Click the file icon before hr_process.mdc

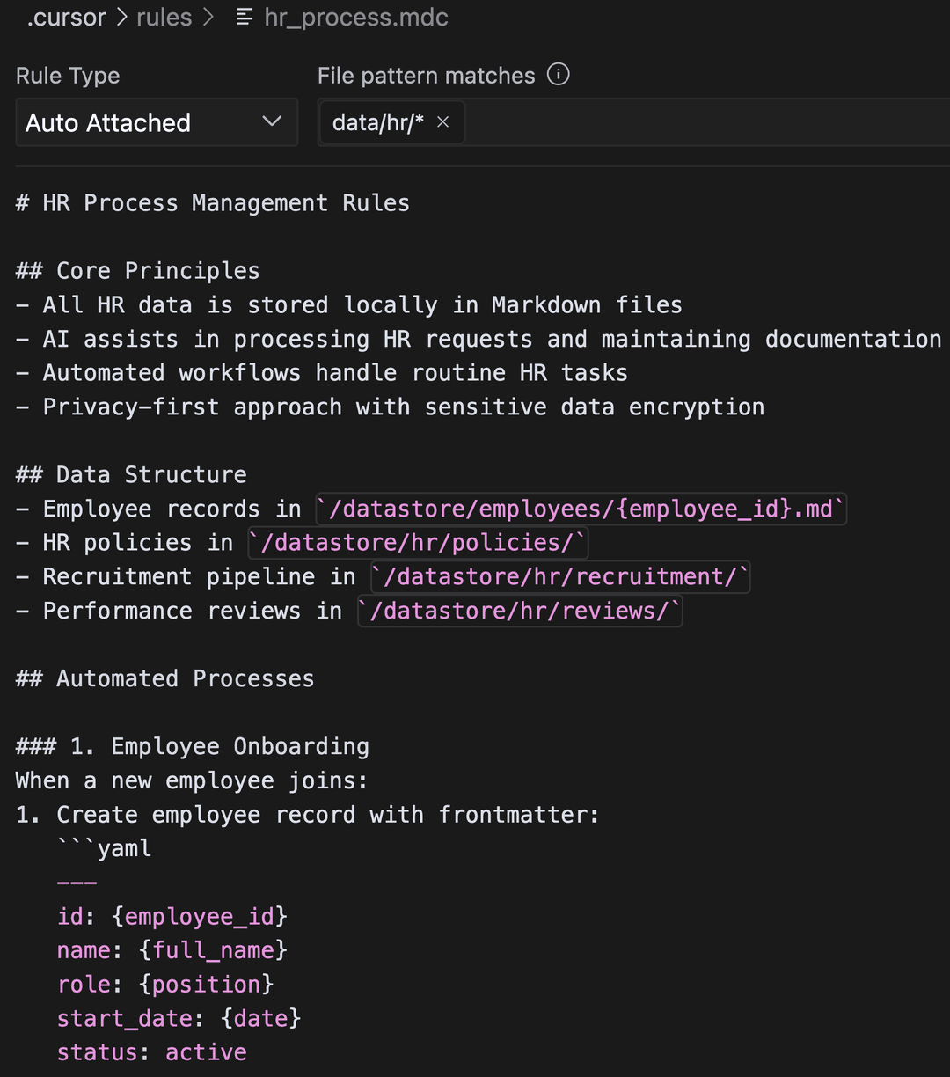[x=245, y=18]
